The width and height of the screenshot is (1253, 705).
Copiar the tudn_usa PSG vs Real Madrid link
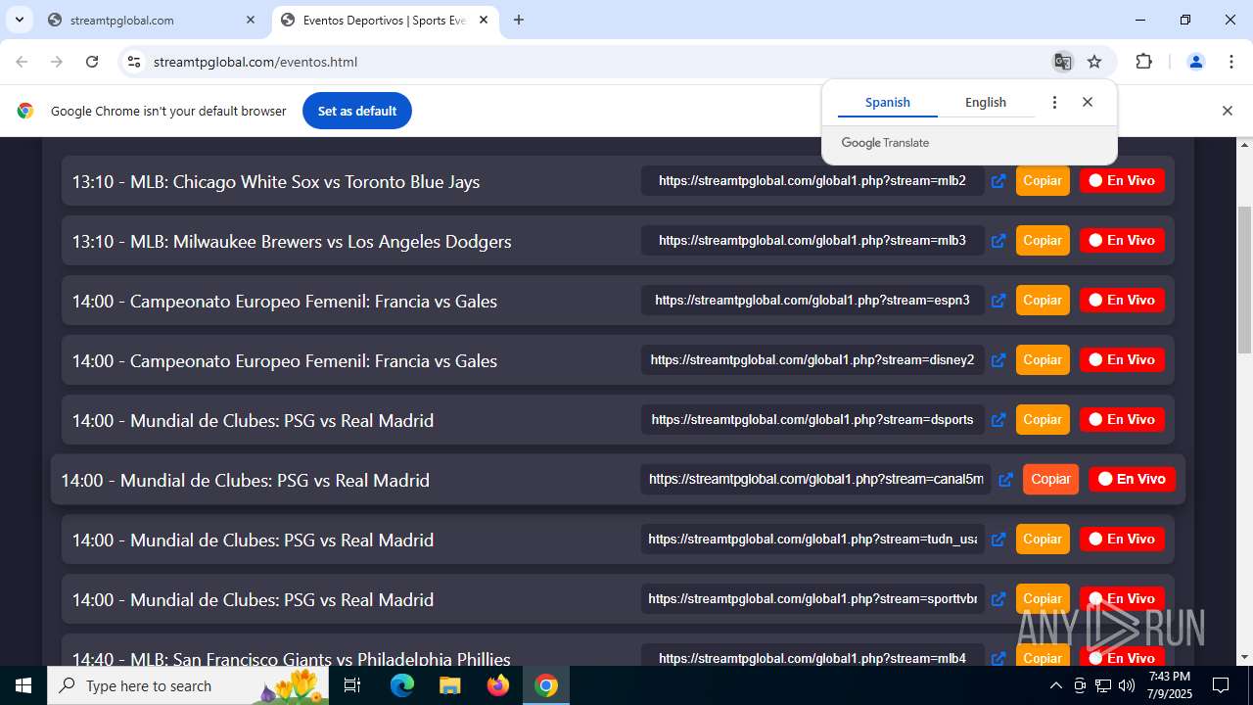(x=1043, y=540)
